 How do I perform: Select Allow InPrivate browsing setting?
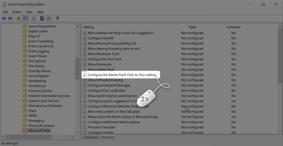point(105,80)
